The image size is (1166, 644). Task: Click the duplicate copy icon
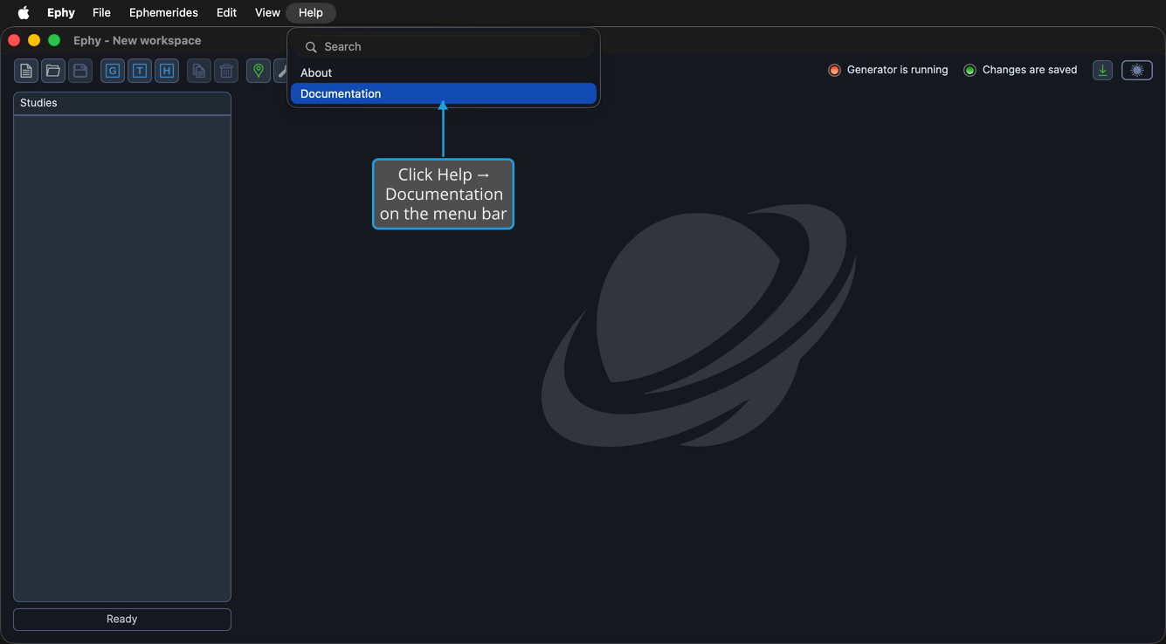coord(199,71)
